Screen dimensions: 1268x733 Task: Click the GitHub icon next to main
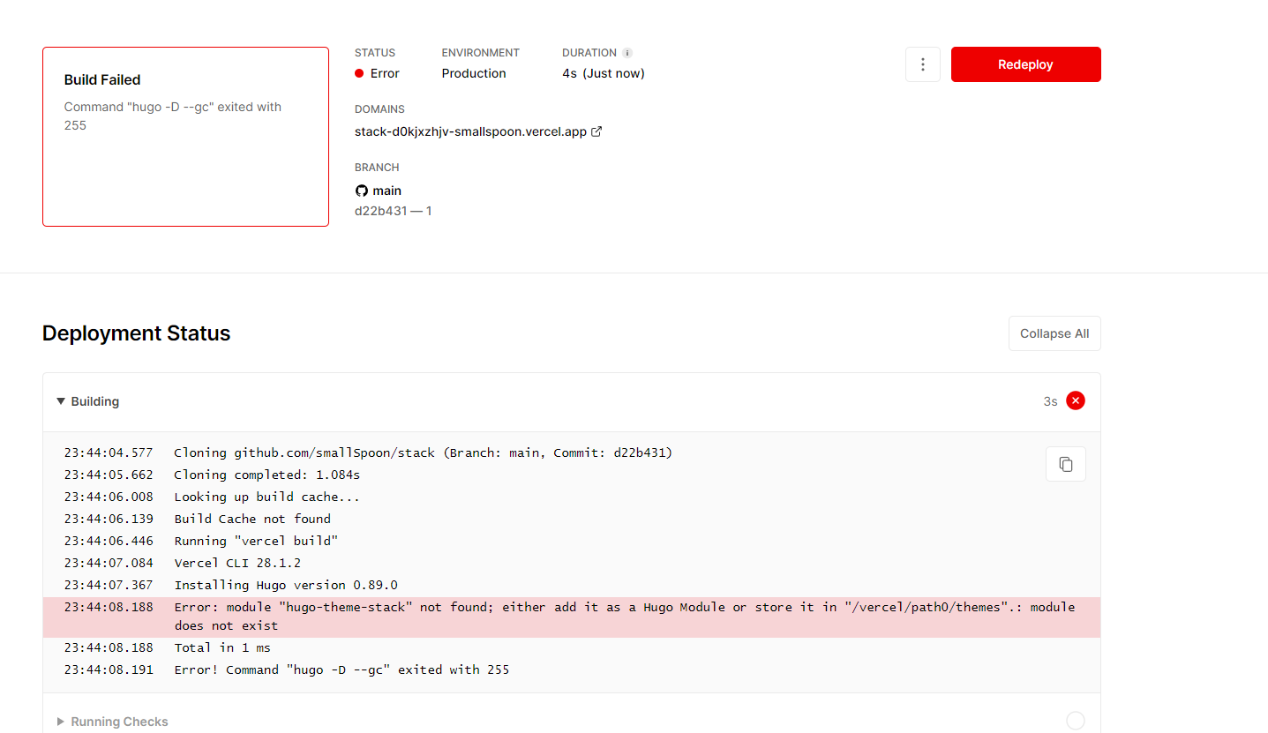tap(361, 191)
